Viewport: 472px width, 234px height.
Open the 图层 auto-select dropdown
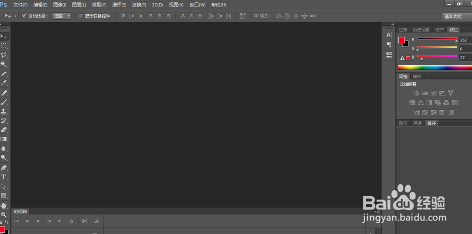[x=61, y=16]
